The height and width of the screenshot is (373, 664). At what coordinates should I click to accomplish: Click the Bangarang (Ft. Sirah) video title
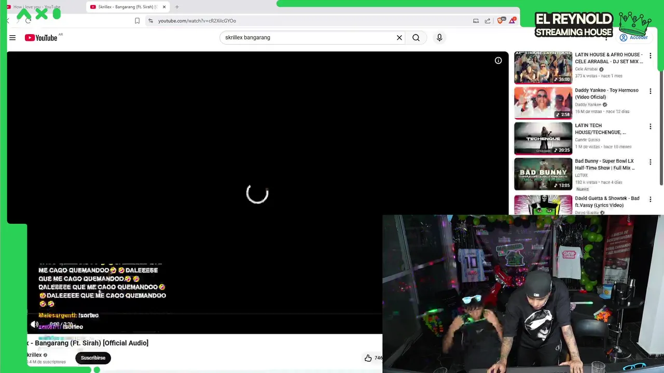pos(88,343)
